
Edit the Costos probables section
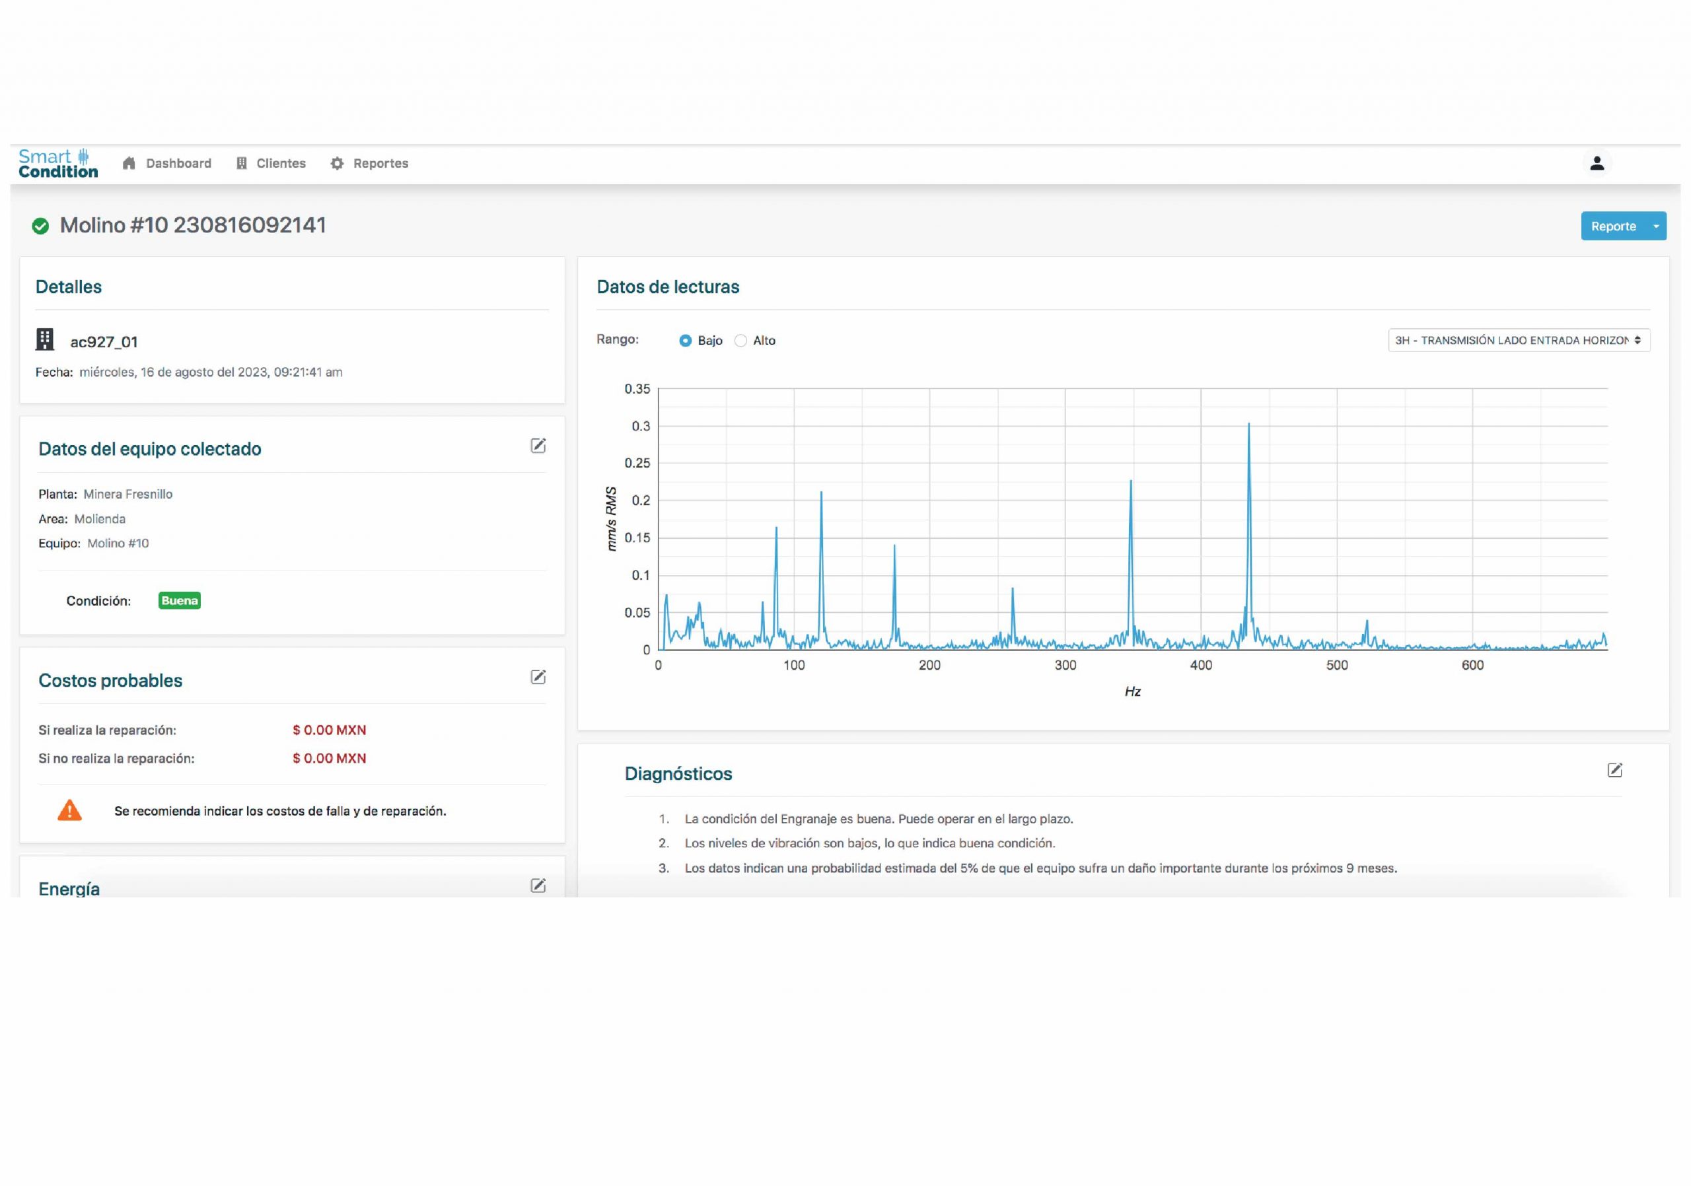pos(538,678)
